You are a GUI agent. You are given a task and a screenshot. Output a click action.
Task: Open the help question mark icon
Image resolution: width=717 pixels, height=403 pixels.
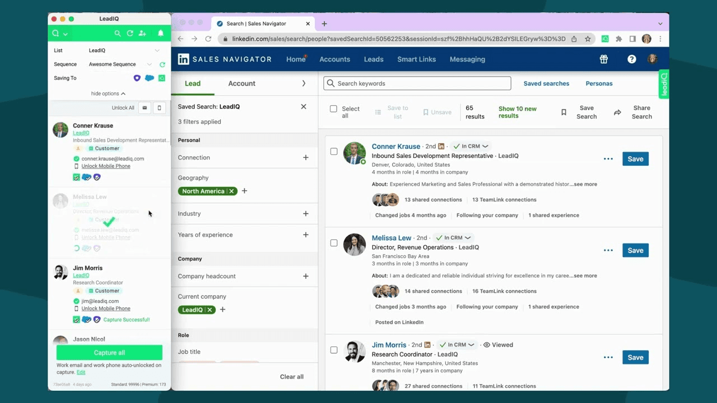coord(632,59)
